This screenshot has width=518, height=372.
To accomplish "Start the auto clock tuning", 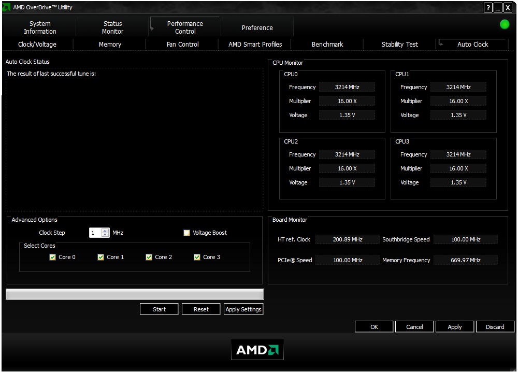I will coord(159,309).
